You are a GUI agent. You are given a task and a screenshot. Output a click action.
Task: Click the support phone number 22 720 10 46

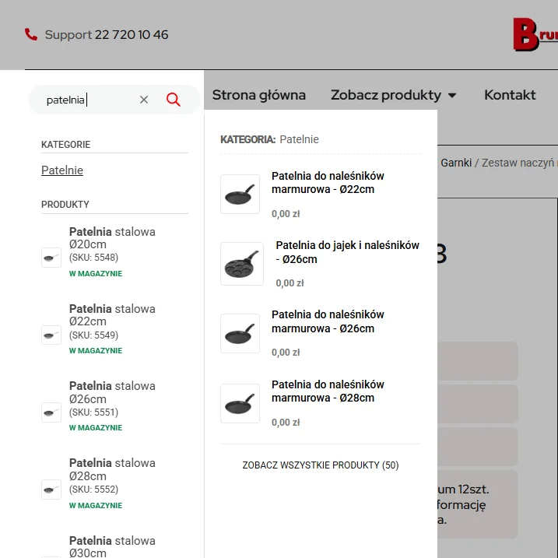[132, 34]
